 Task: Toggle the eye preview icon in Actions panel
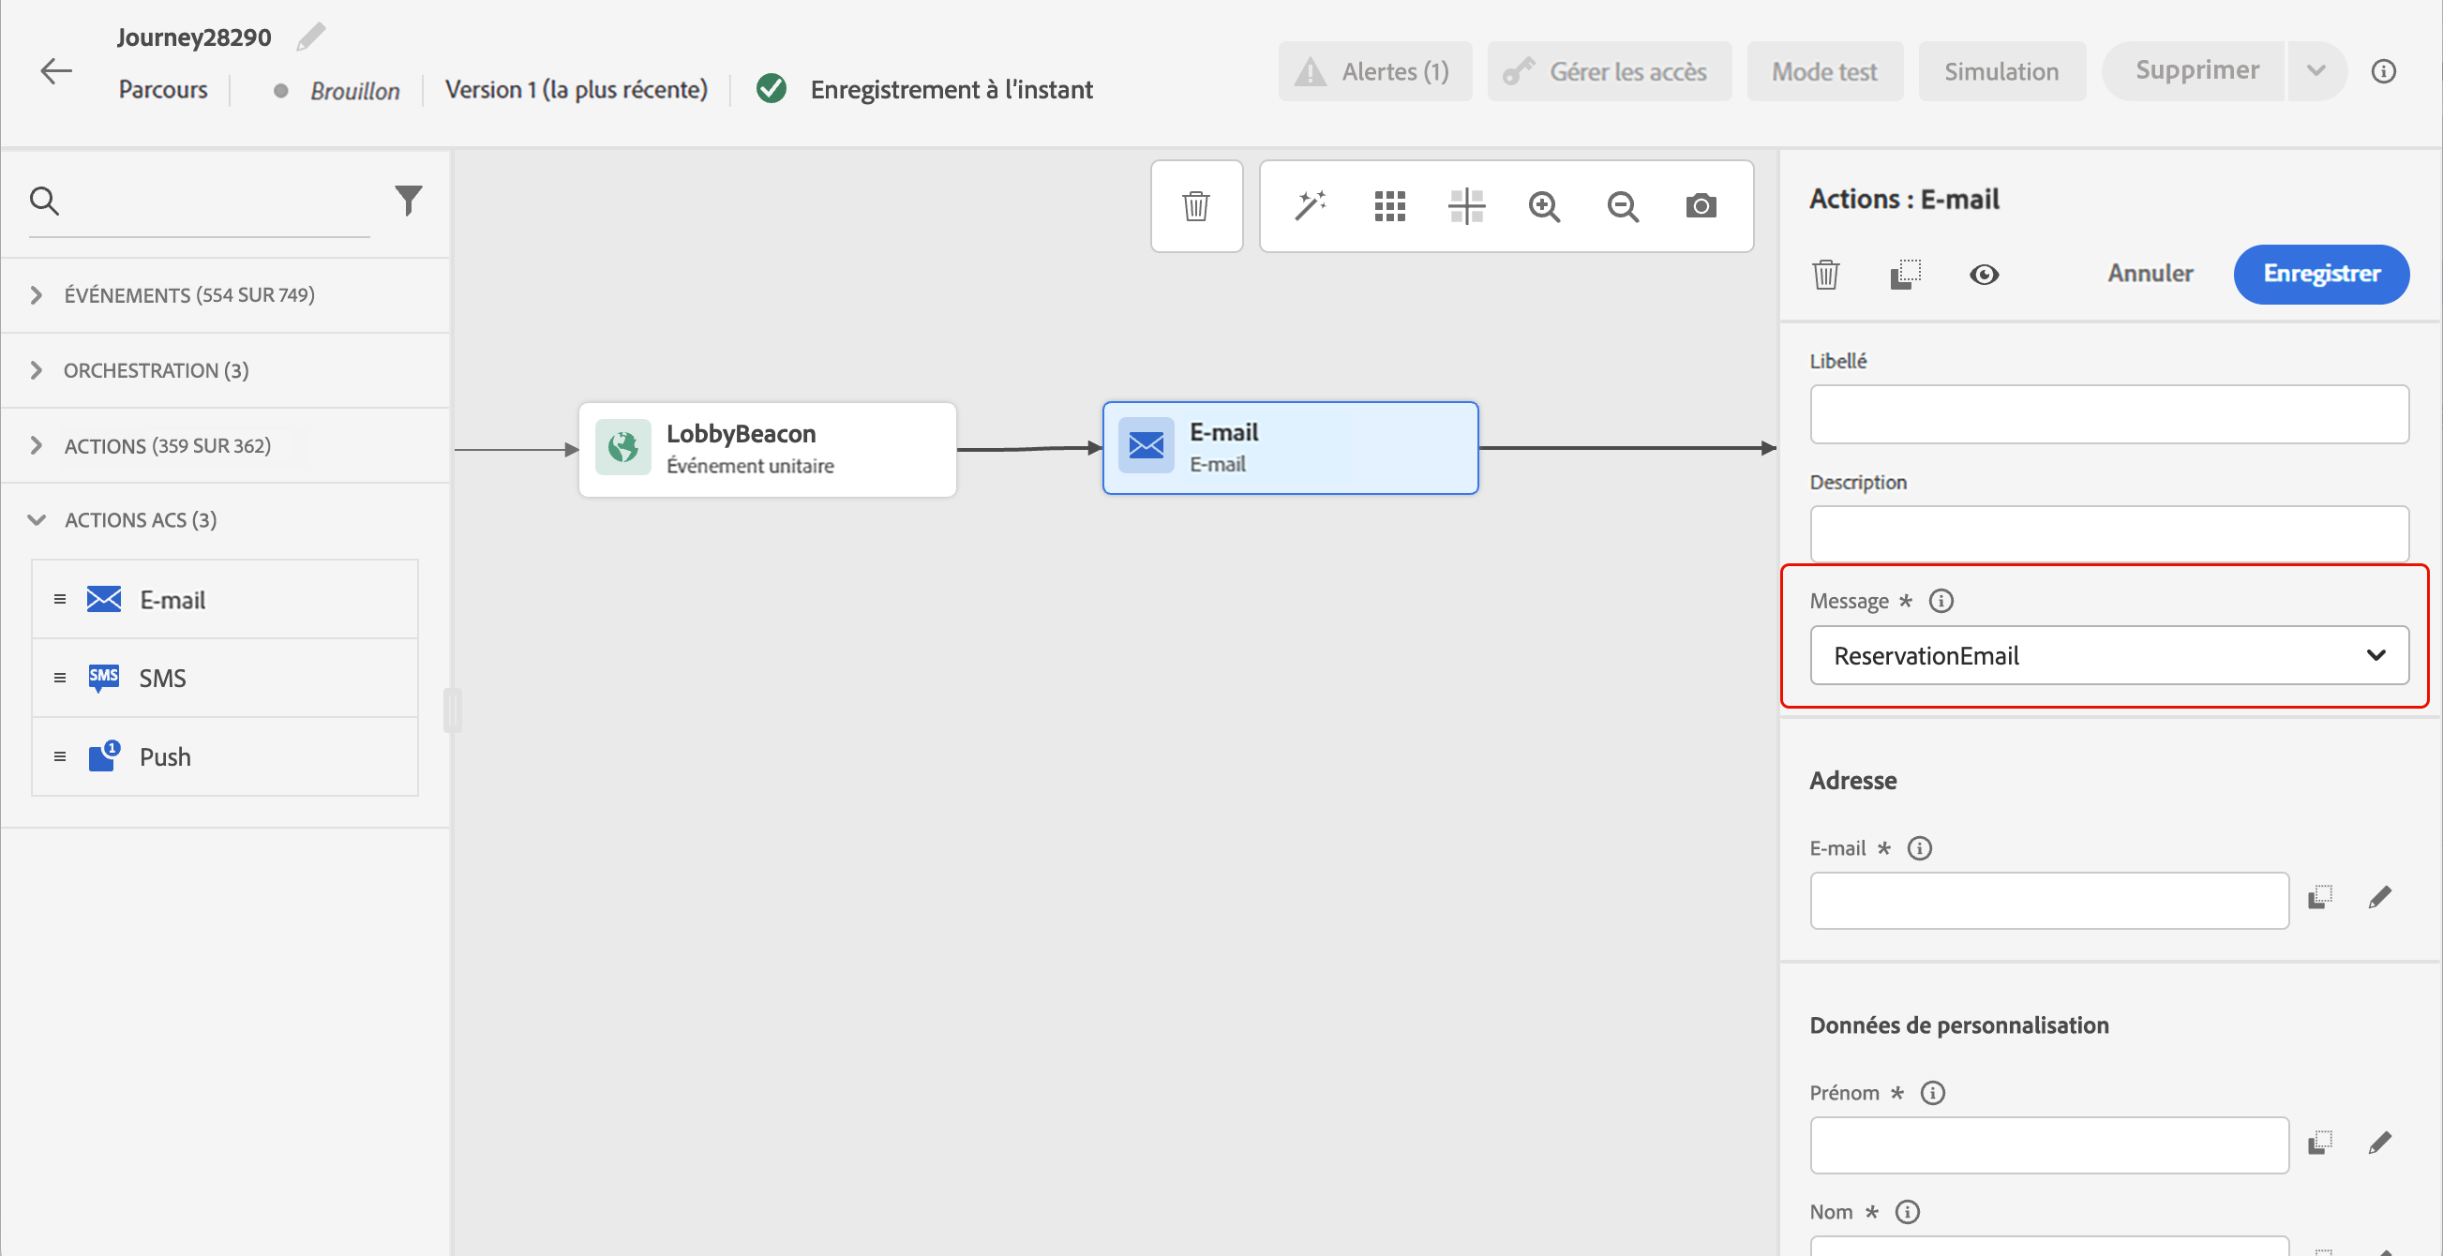coord(1983,274)
